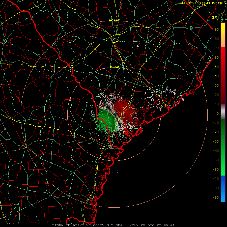Click the -70 value on the velocity scale
The image size is (227, 227).
(x=216, y=179)
